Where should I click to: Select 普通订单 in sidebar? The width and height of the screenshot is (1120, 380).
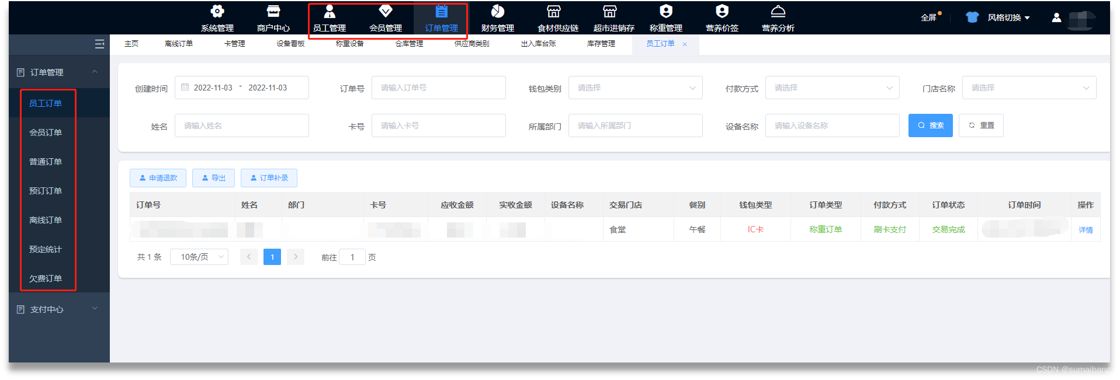tap(46, 162)
